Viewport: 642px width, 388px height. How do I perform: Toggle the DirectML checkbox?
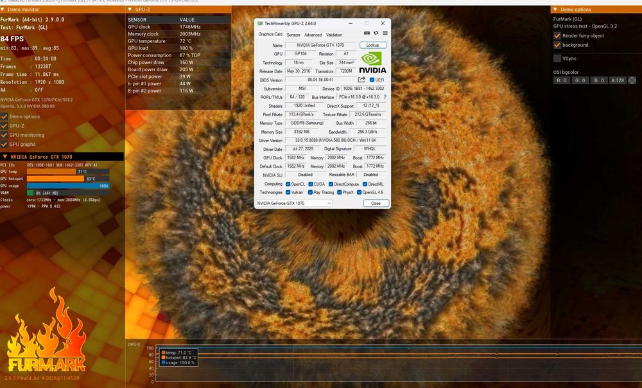[x=365, y=184]
